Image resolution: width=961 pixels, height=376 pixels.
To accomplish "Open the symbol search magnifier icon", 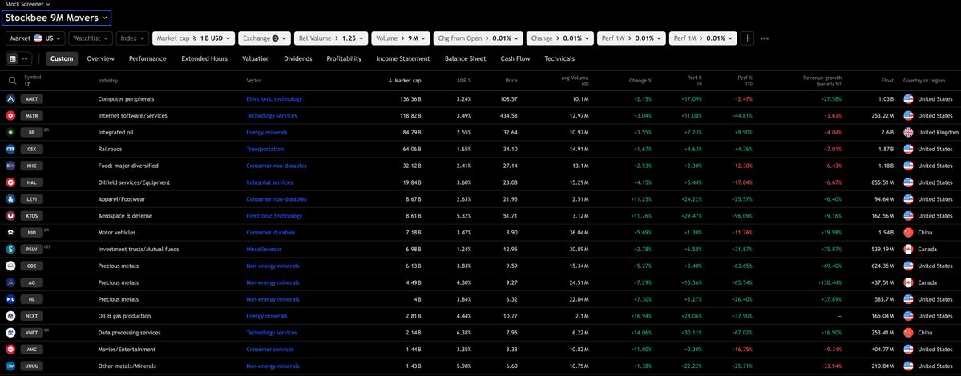I will pos(12,80).
